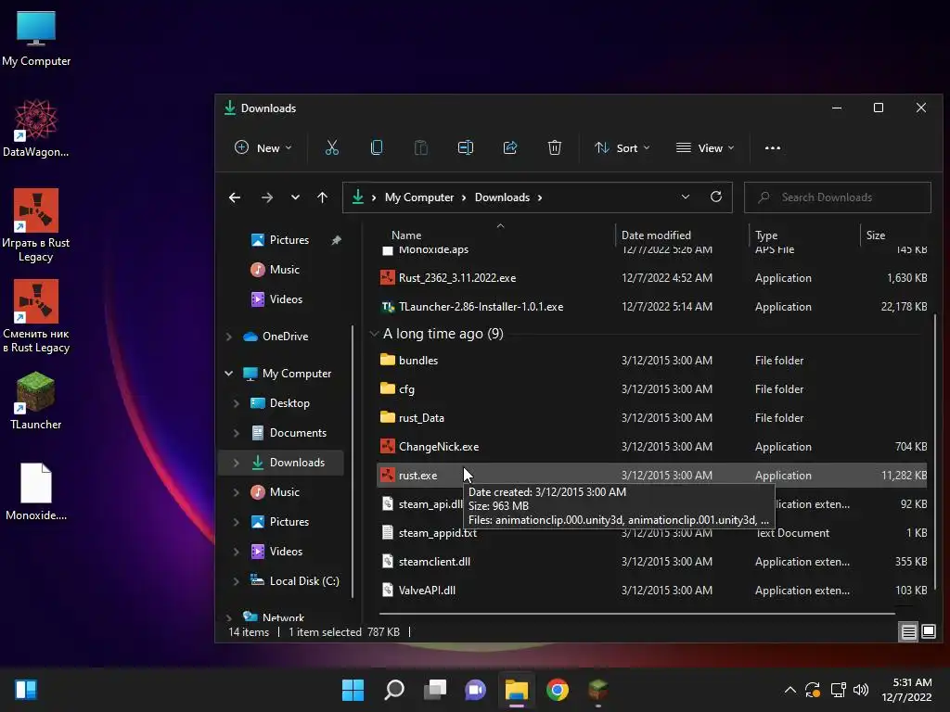
Task: Expand OneDrive in navigation pane
Action: [x=229, y=337]
